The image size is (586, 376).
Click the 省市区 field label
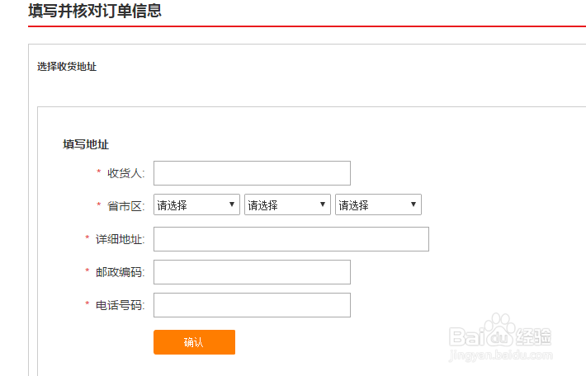pos(125,205)
